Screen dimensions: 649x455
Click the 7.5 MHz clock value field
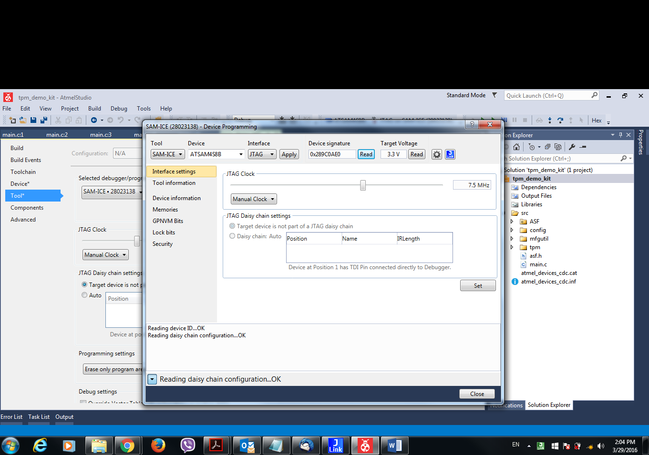coord(472,185)
